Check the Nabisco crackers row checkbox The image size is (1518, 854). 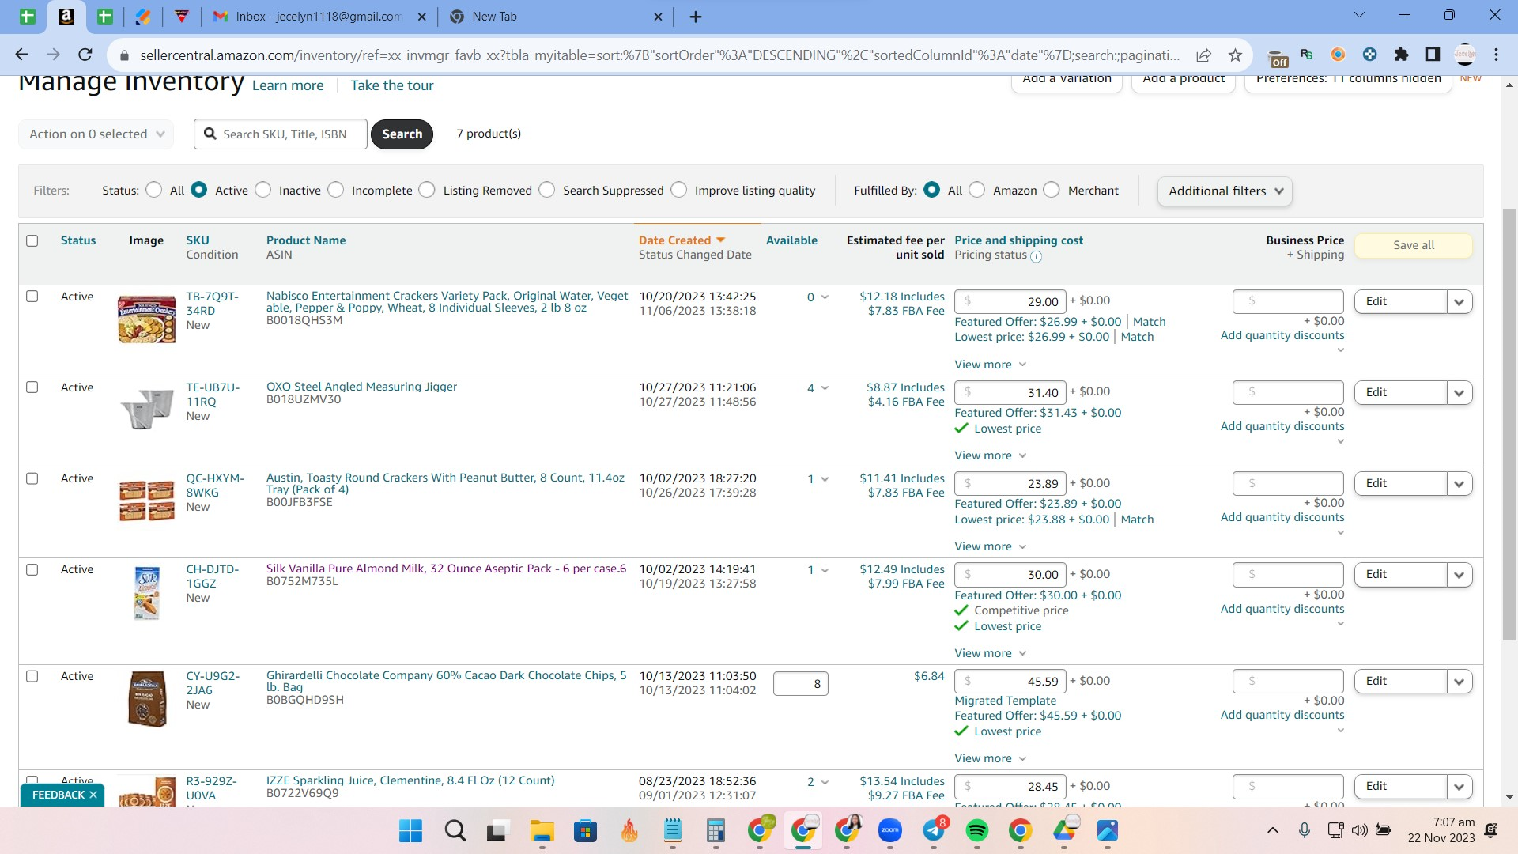click(x=32, y=296)
